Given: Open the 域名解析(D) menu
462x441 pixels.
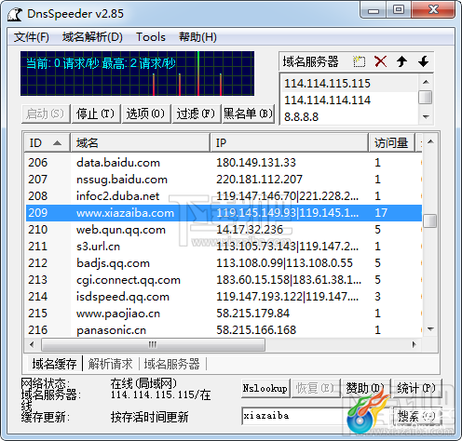Looking at the screenshot, I should pyautogui.click(x=92, y=37).
